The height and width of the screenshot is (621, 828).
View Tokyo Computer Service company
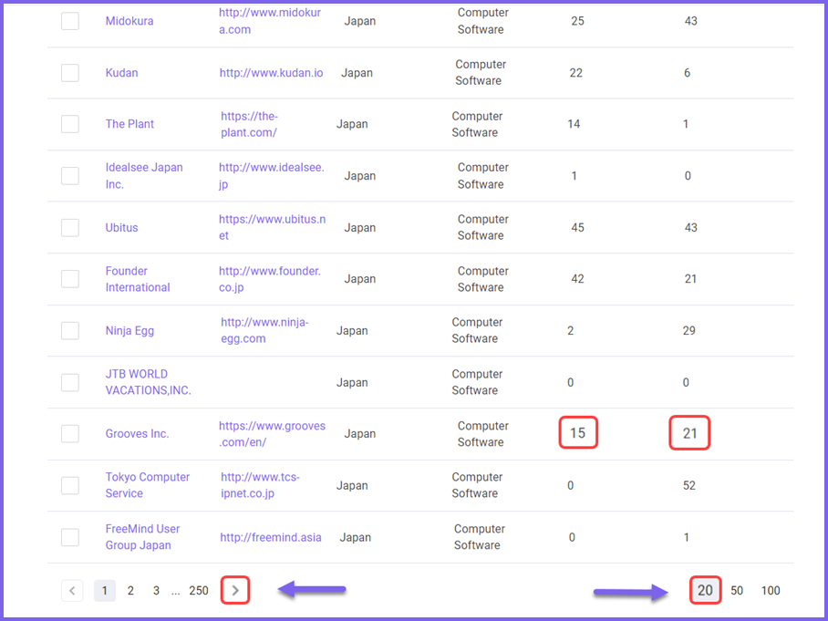[148, 485]
